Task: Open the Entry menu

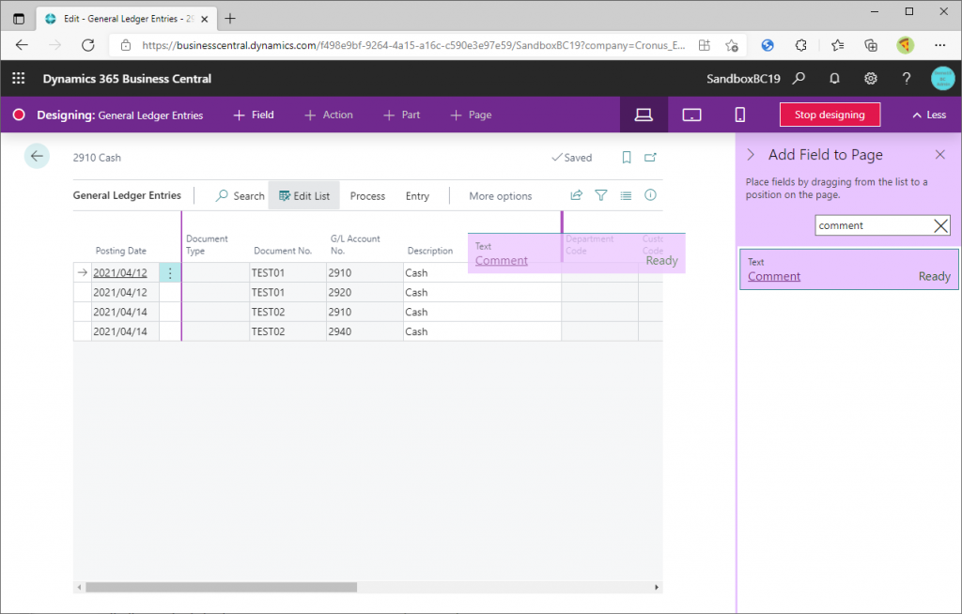Action: click(x=417, y=196)
